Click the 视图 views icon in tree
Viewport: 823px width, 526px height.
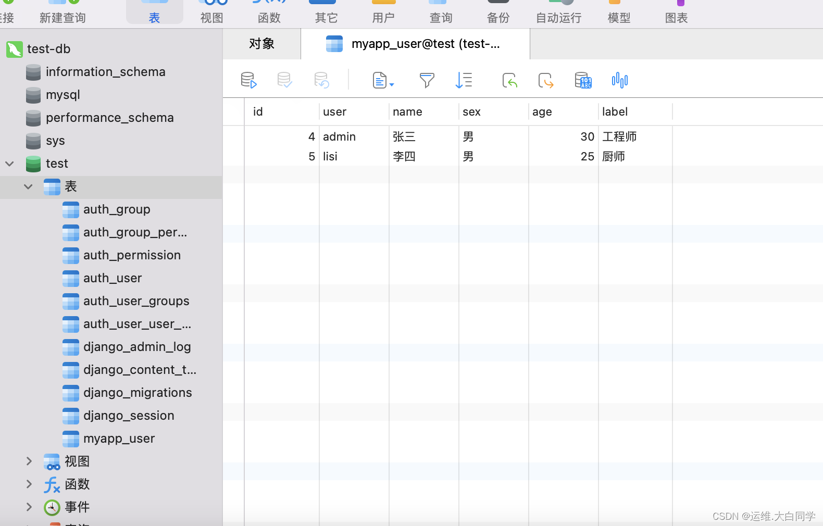click(x=52, y=461)
